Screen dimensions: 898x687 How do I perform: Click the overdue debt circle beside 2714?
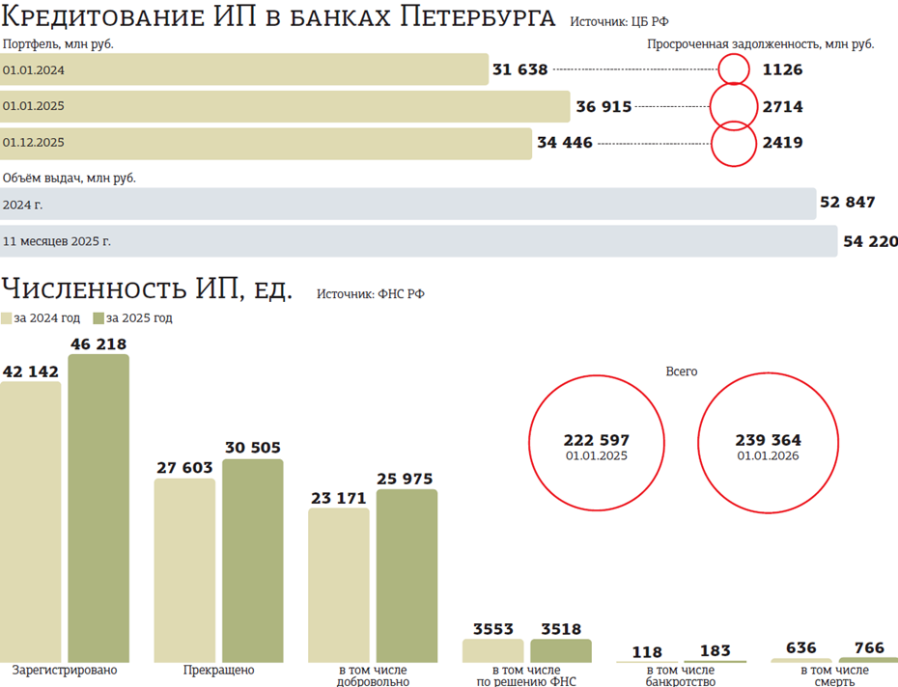734,106
